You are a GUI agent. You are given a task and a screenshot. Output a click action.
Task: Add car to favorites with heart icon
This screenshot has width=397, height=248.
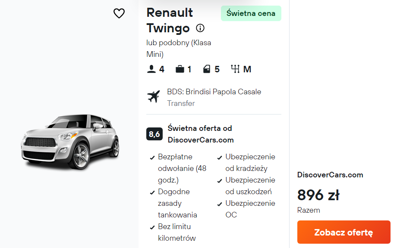[119, 13]
